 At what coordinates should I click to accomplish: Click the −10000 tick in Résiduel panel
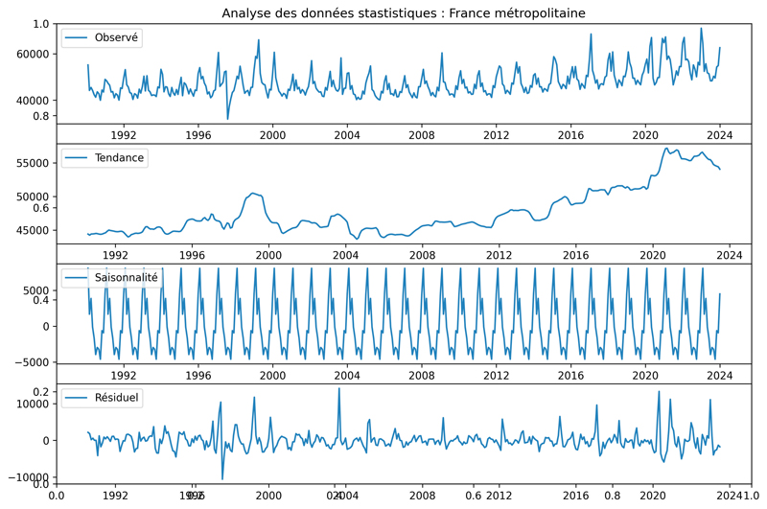click(29, 477)
